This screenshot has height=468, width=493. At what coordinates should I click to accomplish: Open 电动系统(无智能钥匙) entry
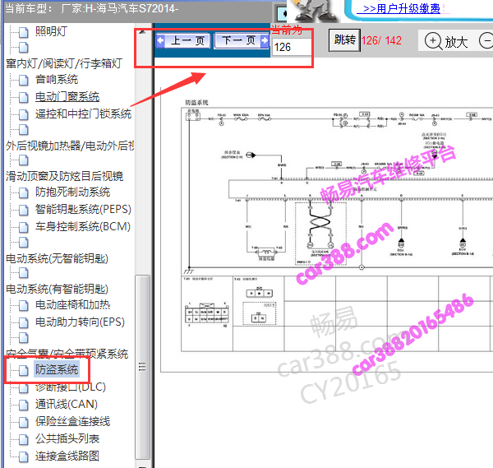57,258
